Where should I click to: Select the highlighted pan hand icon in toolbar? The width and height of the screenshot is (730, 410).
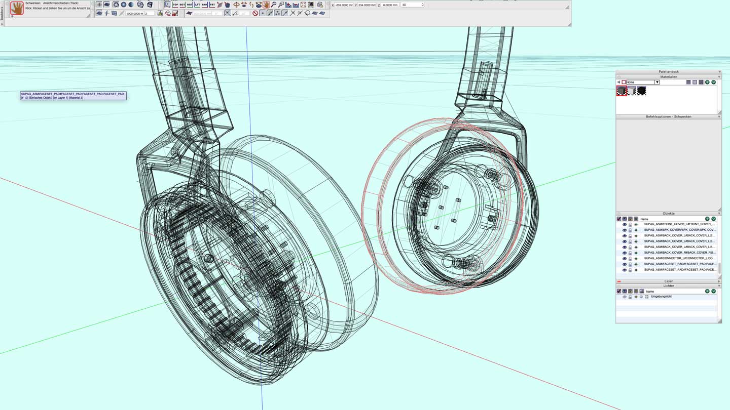click(266, 5)
